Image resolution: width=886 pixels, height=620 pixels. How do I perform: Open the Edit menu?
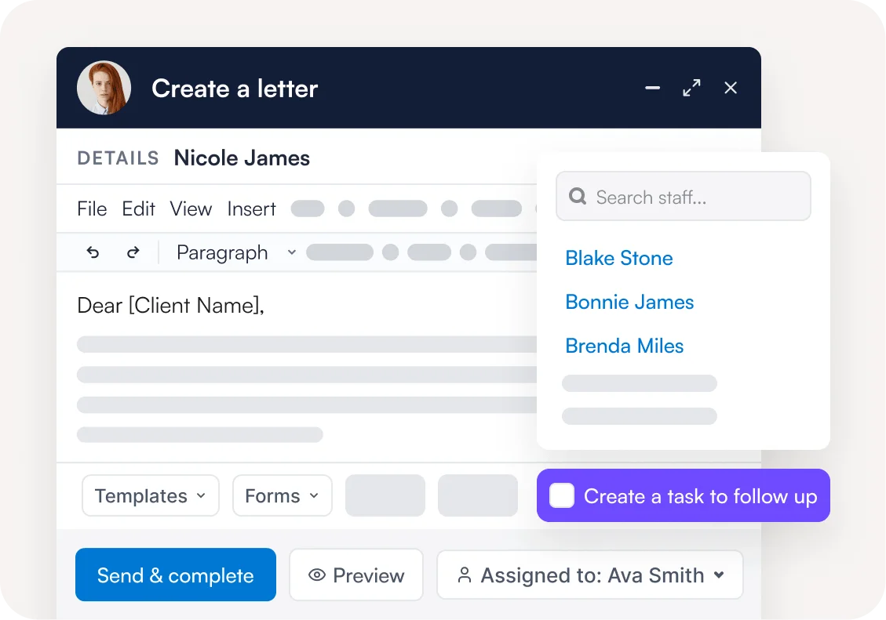(x=138, y=208)
